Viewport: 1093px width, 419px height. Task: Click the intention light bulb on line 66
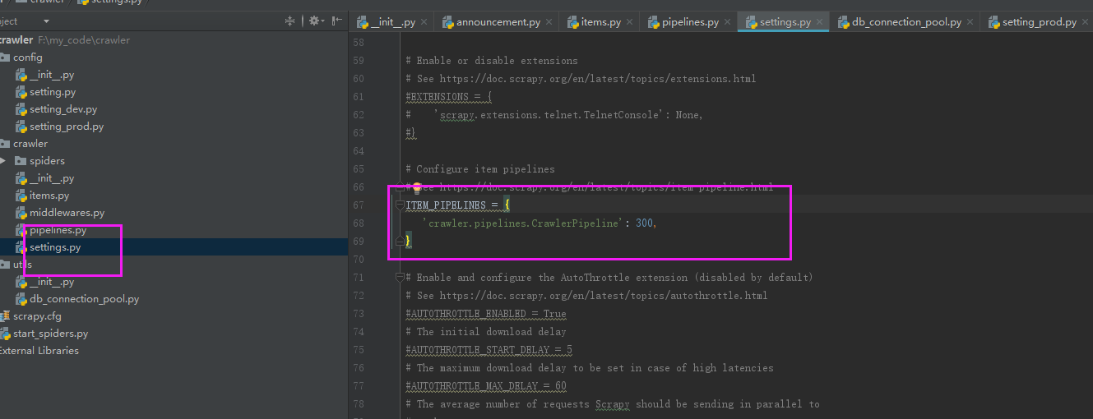point(416,187)
